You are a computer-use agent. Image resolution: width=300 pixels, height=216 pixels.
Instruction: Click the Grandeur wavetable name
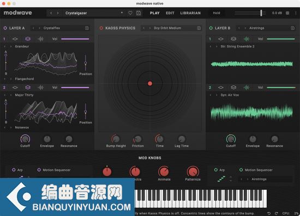tap(22, 46)
